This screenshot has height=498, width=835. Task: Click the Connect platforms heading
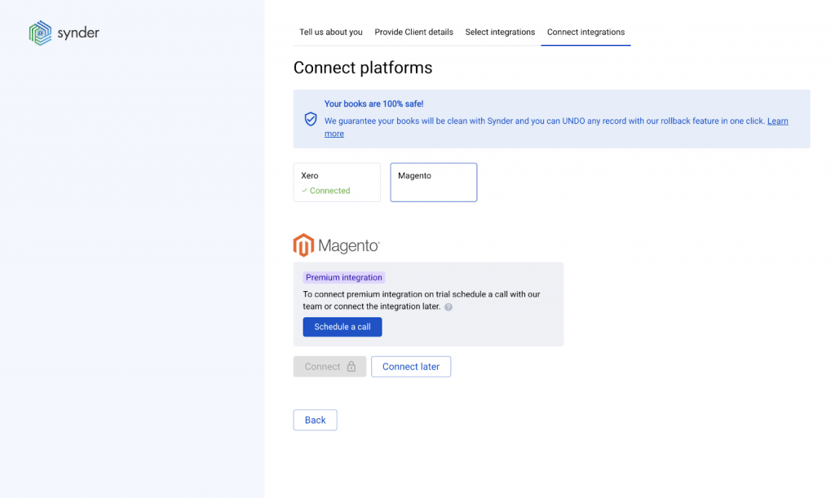(x=363, y=68)
